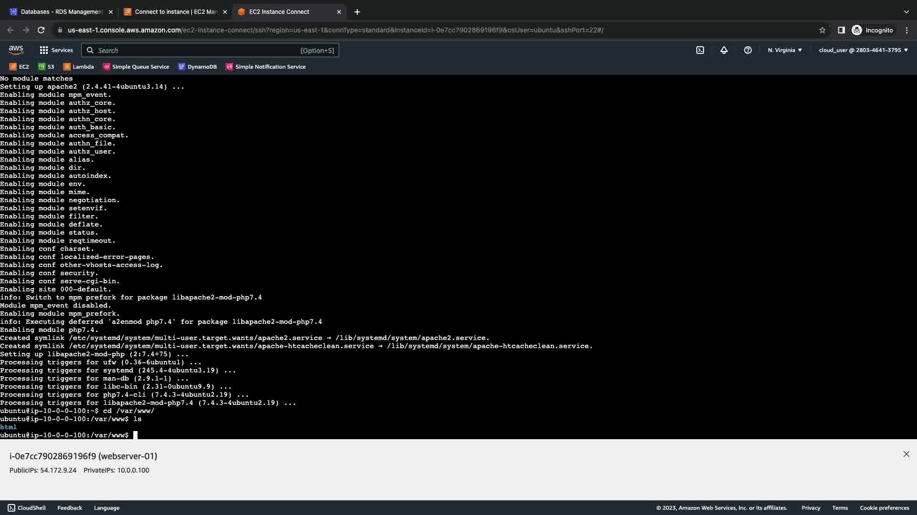Open the DynamoDB favorites shortcut
Viewport: 917px width, 515px height.
197,67
